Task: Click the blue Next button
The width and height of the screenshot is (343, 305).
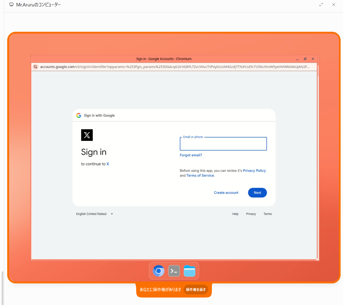Action: (257, 193)
